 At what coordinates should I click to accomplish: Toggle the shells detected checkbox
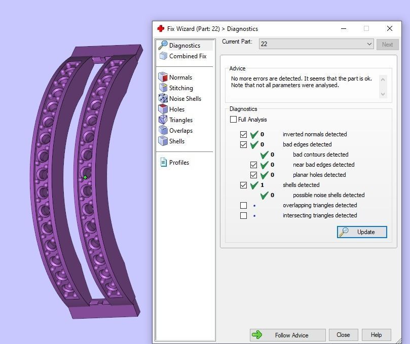(x=243, y=185)
